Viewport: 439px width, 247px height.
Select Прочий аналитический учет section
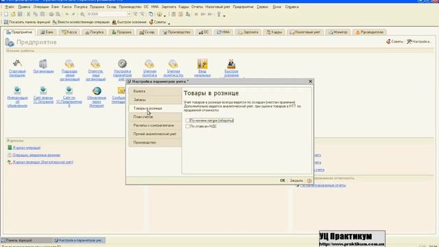155,134
